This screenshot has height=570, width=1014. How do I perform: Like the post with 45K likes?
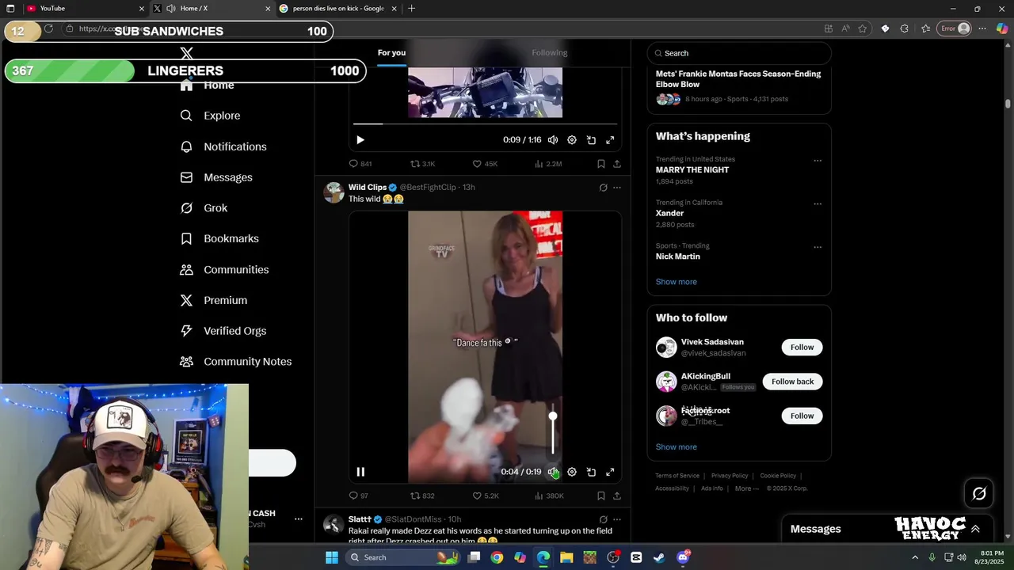[485, 164]
